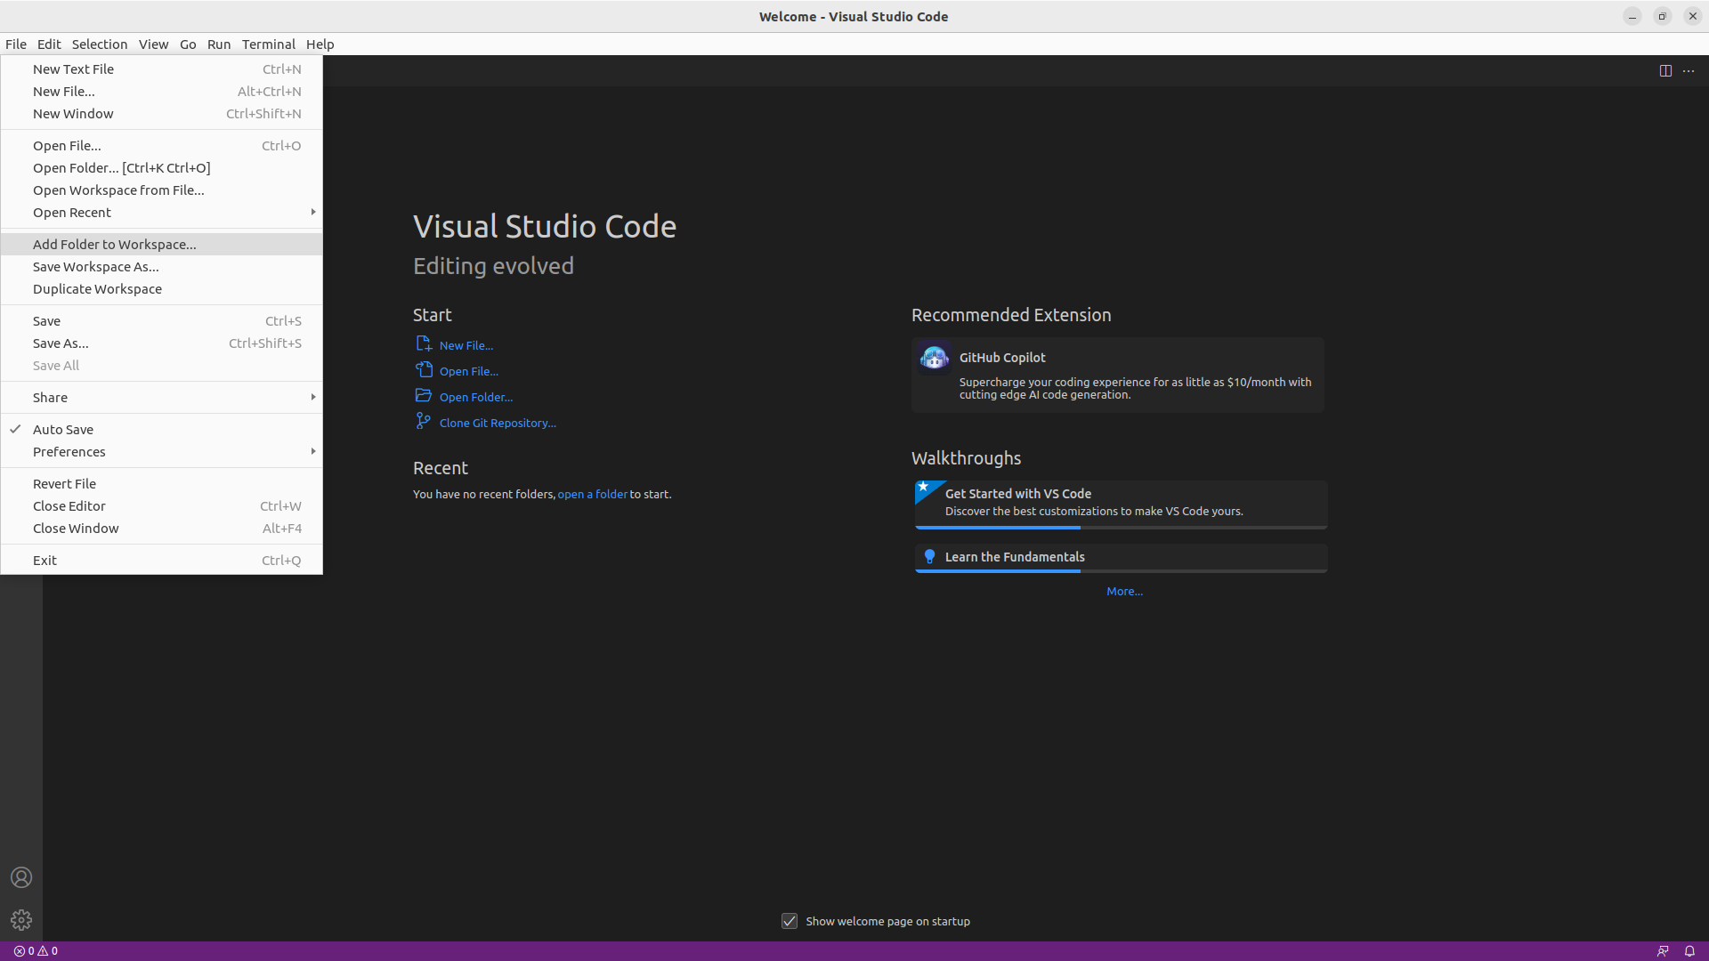Click the Clone Git Repository... link
The height and width of the screenshot is (961, 1709).
click(498, 423)
